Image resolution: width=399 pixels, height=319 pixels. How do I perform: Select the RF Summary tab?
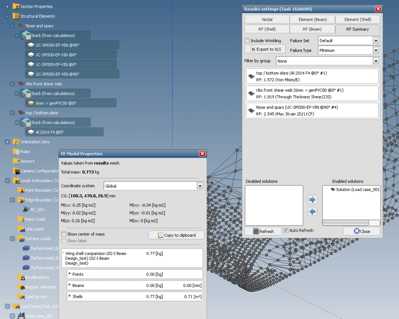pyautogui.click(x=358, y=29)
